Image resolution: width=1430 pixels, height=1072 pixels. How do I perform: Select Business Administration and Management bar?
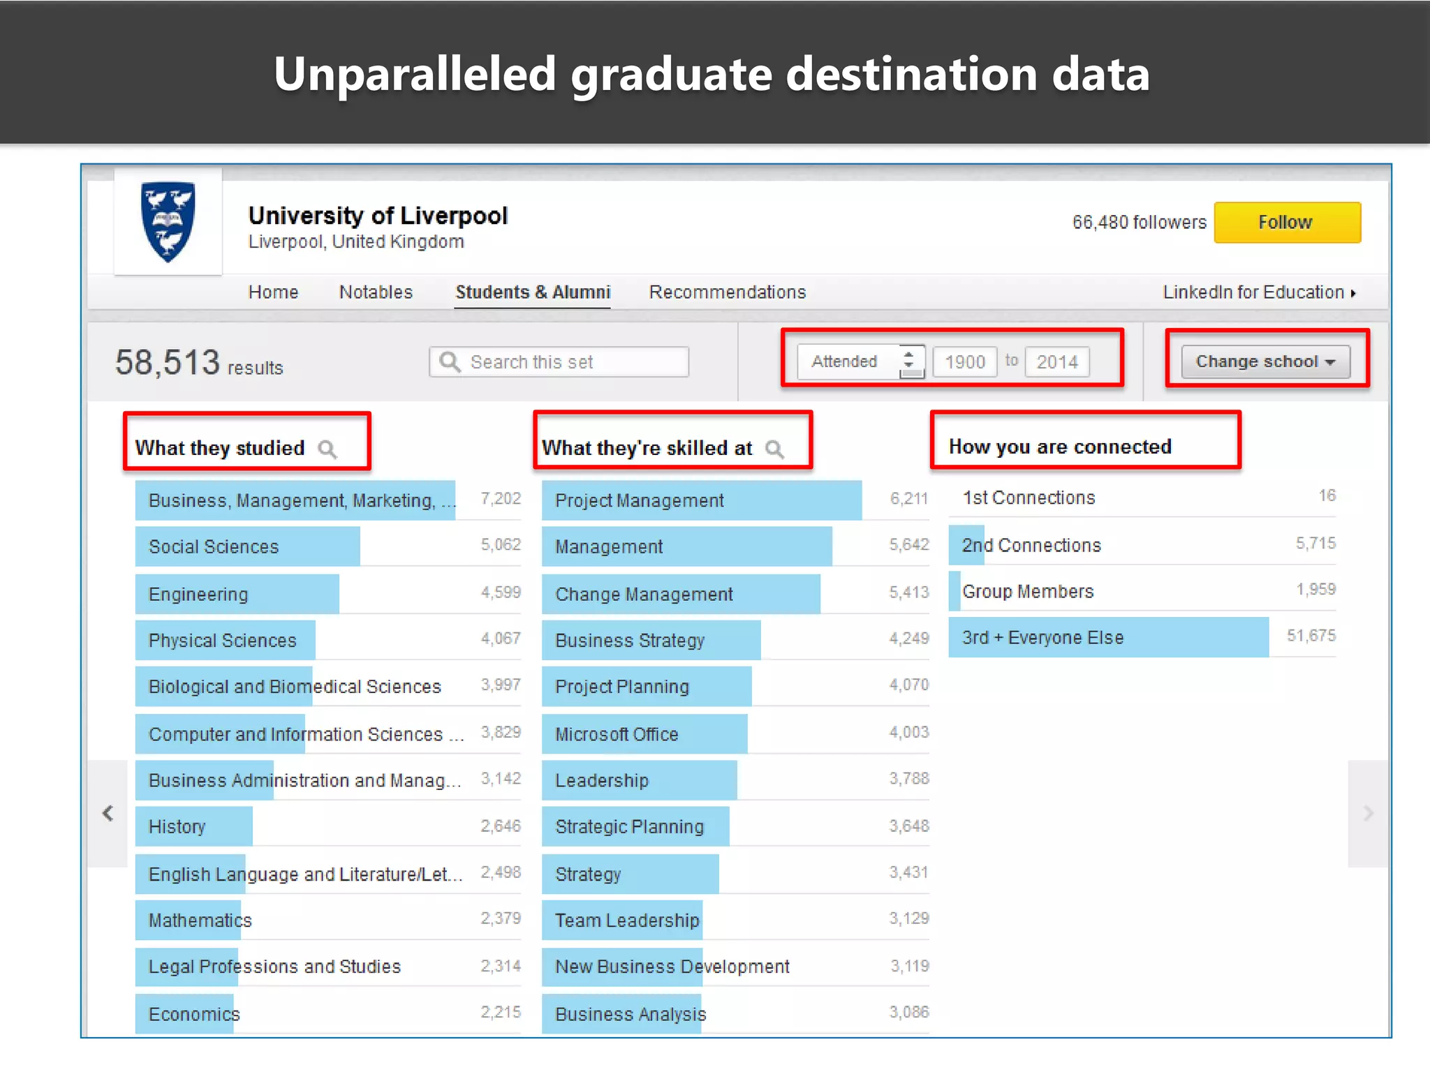click(328, 780)
